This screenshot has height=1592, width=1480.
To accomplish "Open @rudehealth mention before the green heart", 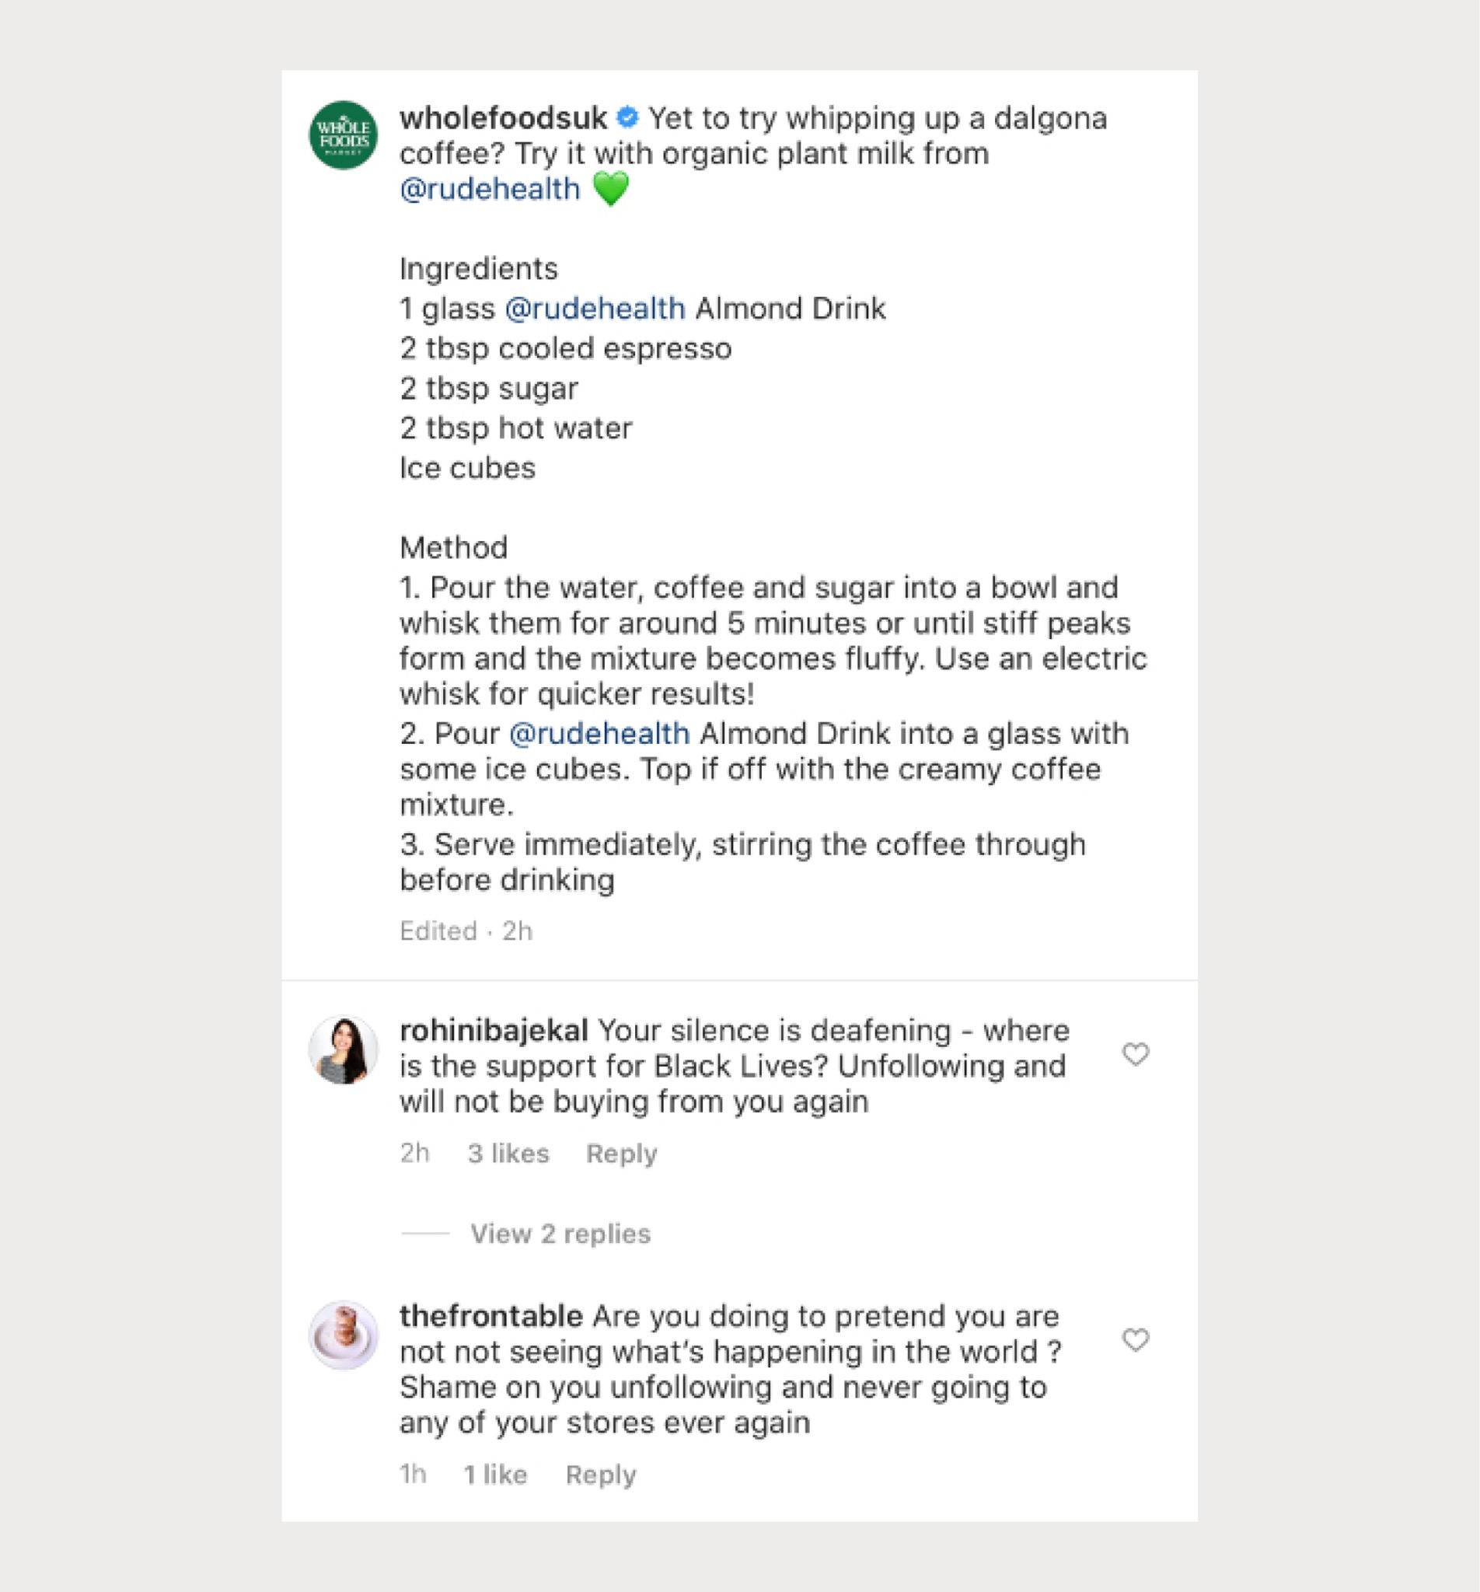I will [x=490, y=189].
